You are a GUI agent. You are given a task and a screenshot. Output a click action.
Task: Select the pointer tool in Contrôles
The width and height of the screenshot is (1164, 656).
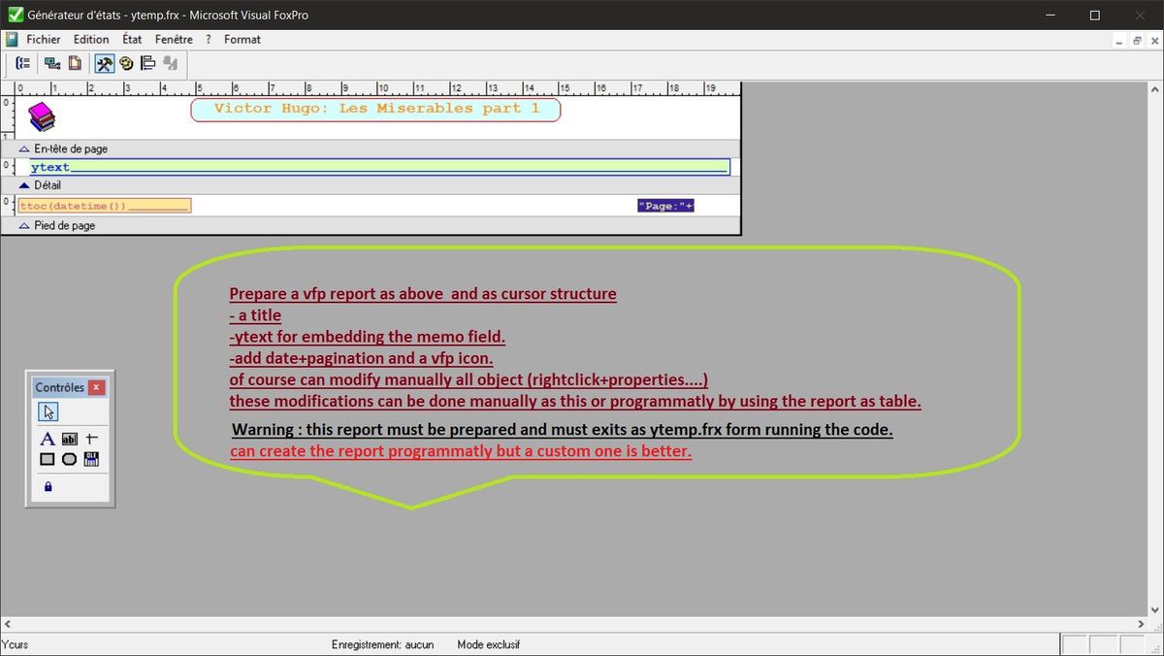48,411
